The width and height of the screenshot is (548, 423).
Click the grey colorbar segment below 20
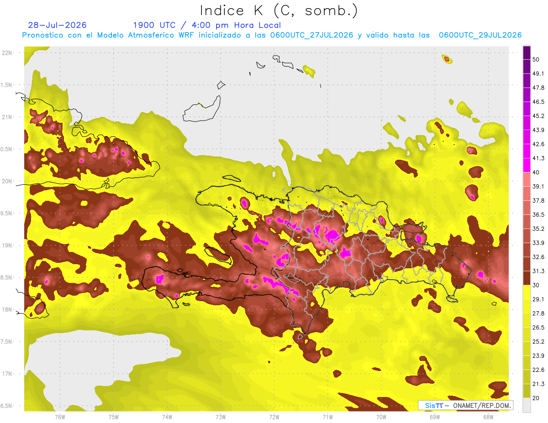527,405
